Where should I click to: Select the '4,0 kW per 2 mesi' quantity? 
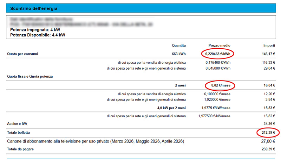click(171, 108)
